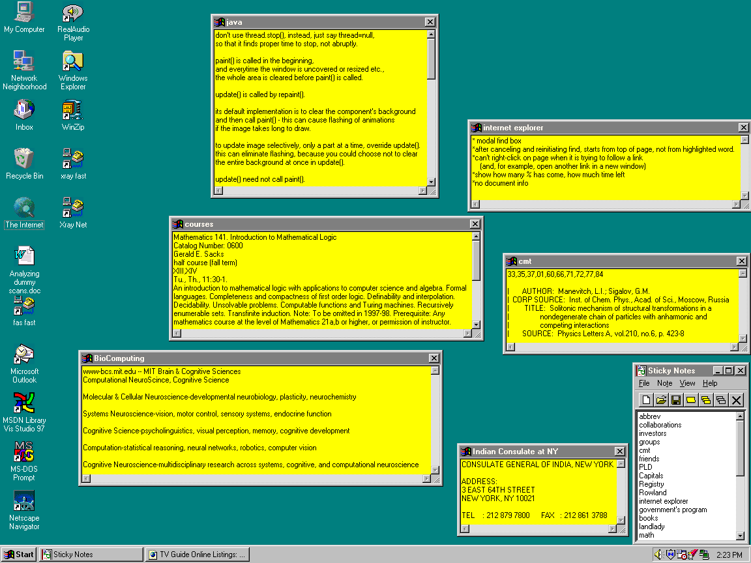The width and height of the screenshot is (751, 563).
Task: Select 'government's program' in the Sticky Notes list
Action: point(673,510)
